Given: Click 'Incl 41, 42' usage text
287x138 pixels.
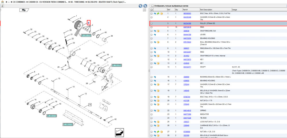Looking at the screenshot, I should tap(236, 67).
